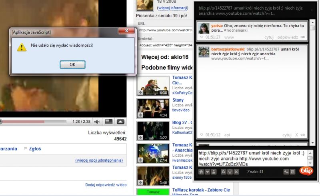The height and width of the screenshot is (196, 320).
Task: Open the 2:14 Anarchia video thumbnail
Action: point(153,153)
